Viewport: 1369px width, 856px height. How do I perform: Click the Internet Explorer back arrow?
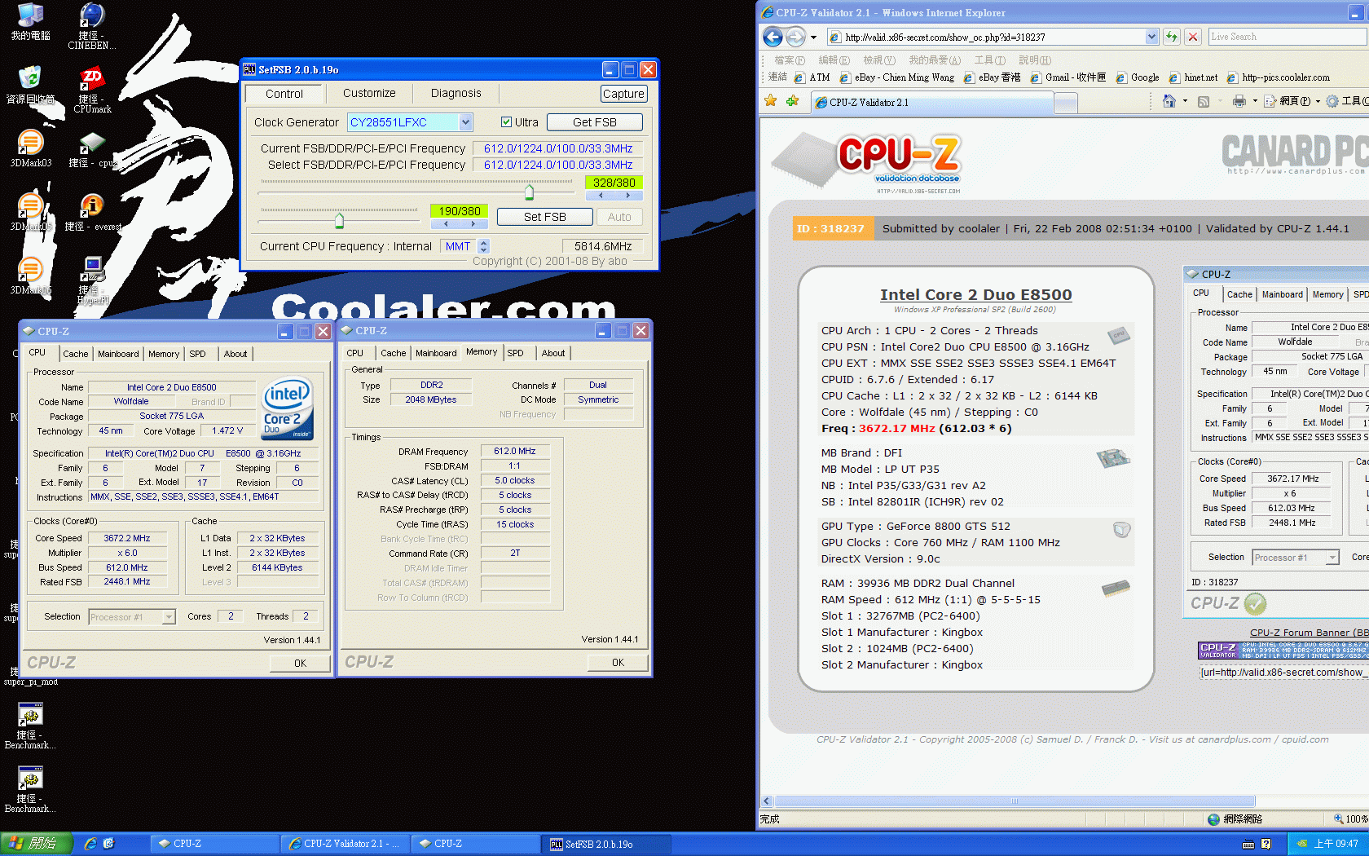click(773, 37)
